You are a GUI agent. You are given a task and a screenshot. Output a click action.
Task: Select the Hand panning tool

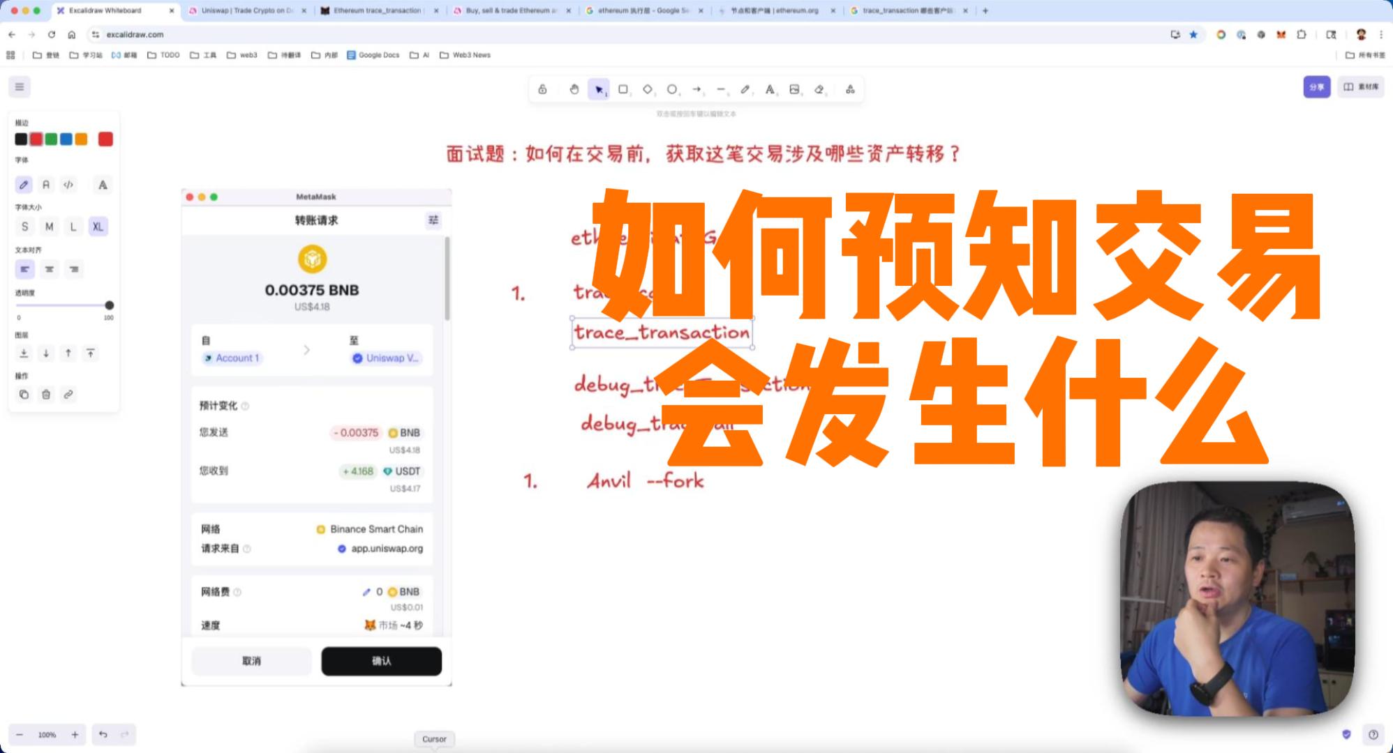[x=574, y=89]
